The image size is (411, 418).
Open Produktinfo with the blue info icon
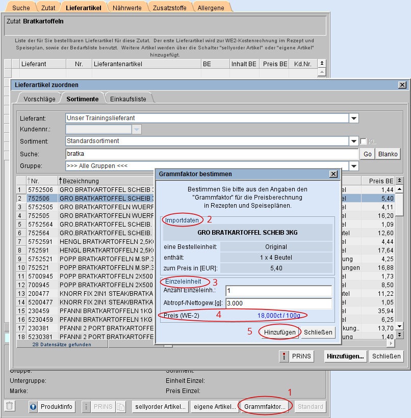click(x=51, y=407)
